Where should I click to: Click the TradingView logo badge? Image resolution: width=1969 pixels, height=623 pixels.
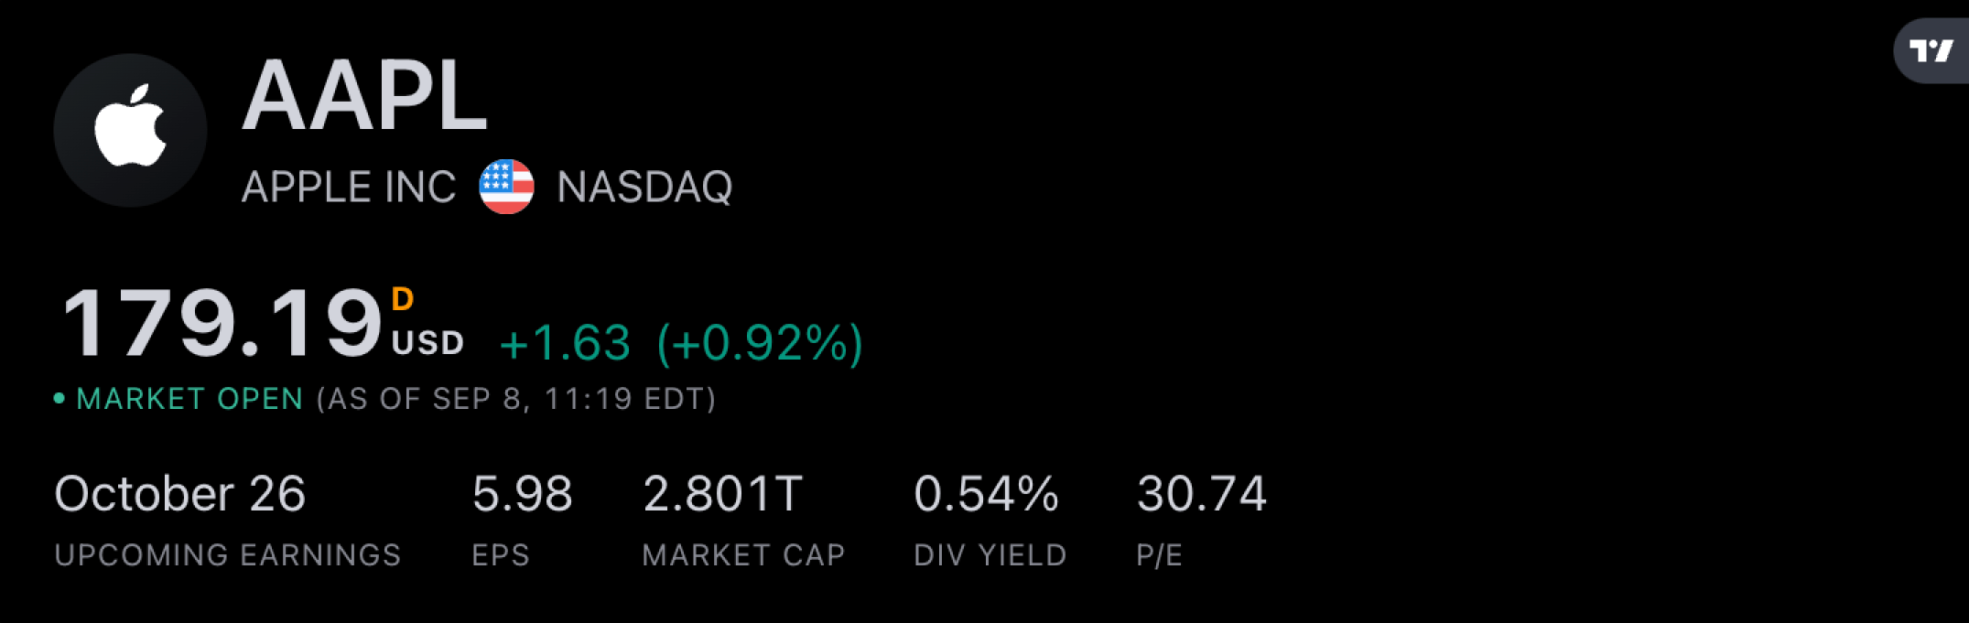(1931, 51)
